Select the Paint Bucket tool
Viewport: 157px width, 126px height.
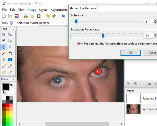click(x=3, y=60)
